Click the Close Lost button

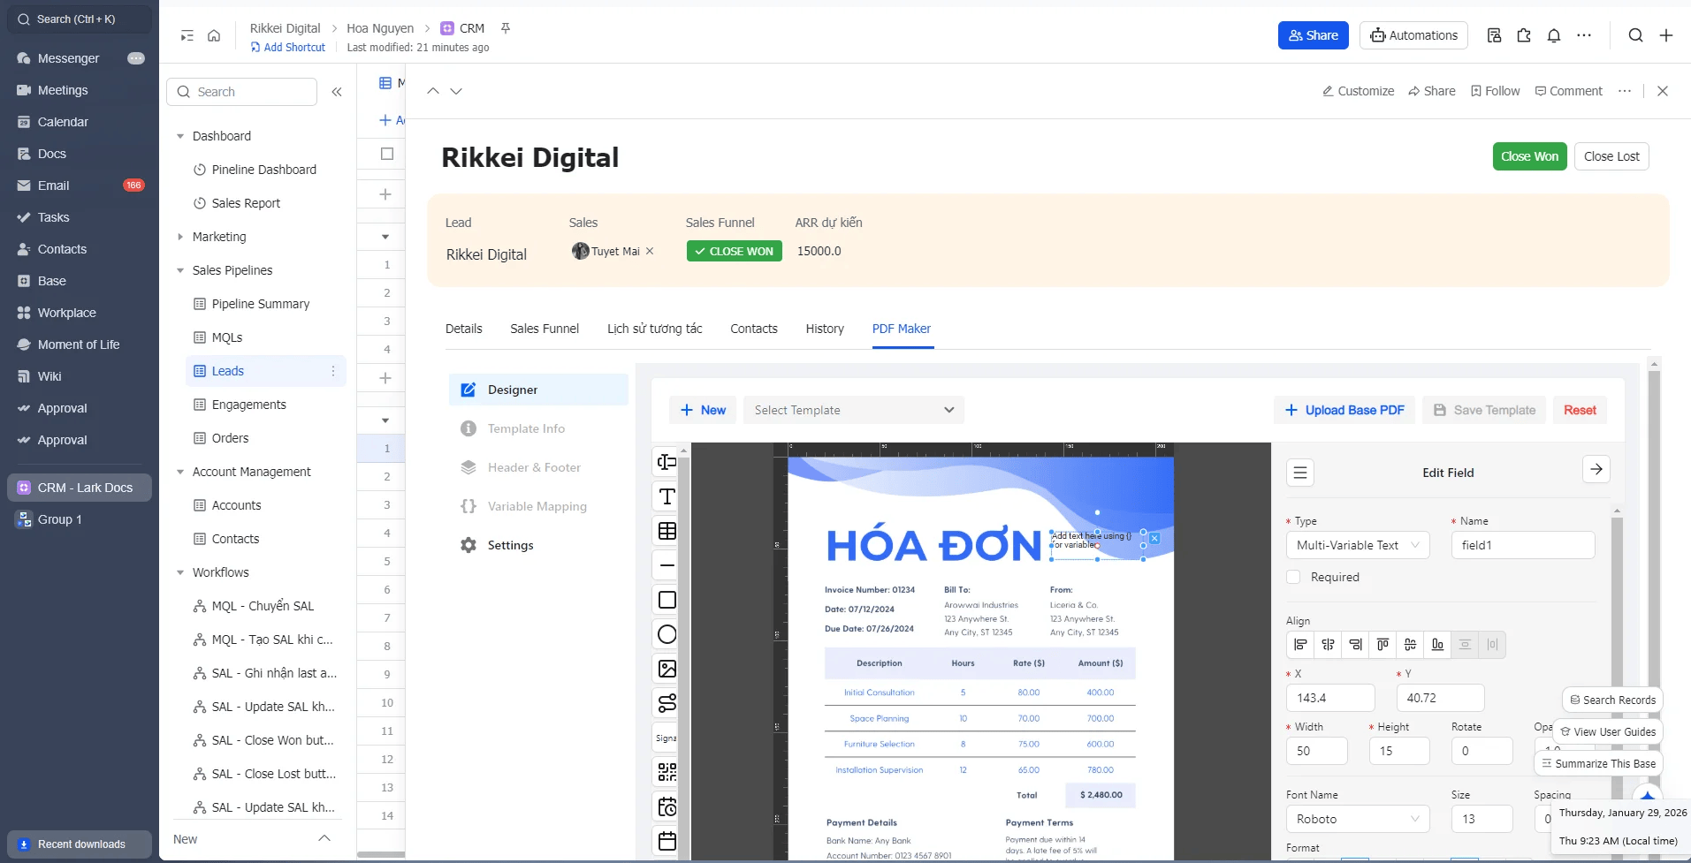point(1611,156)
